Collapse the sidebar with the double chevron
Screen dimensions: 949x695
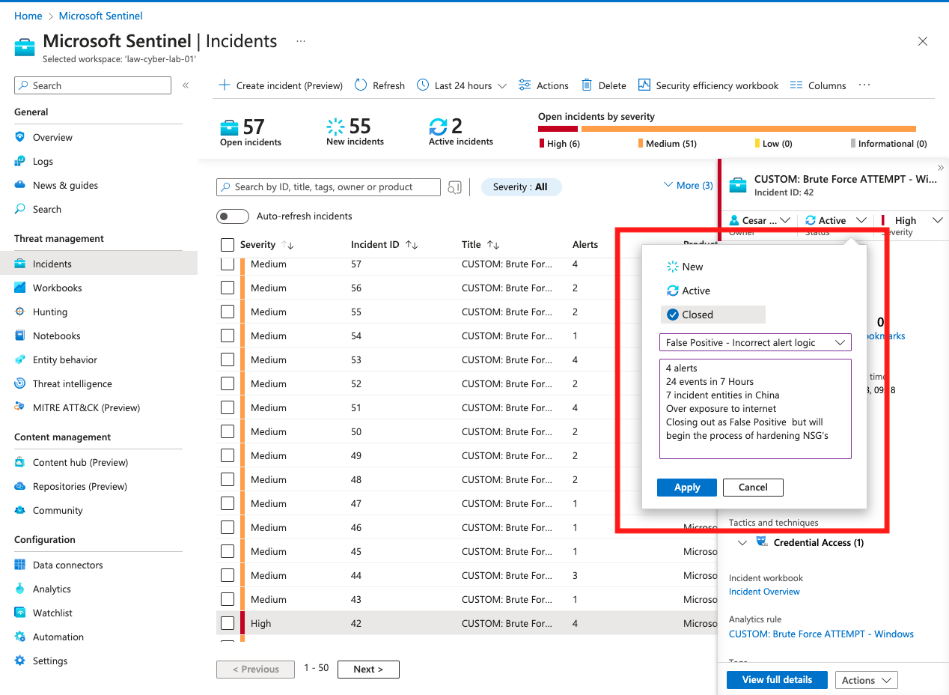point(186,85)
